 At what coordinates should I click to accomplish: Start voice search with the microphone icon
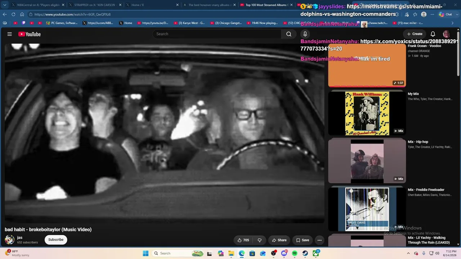coord(305,34)
